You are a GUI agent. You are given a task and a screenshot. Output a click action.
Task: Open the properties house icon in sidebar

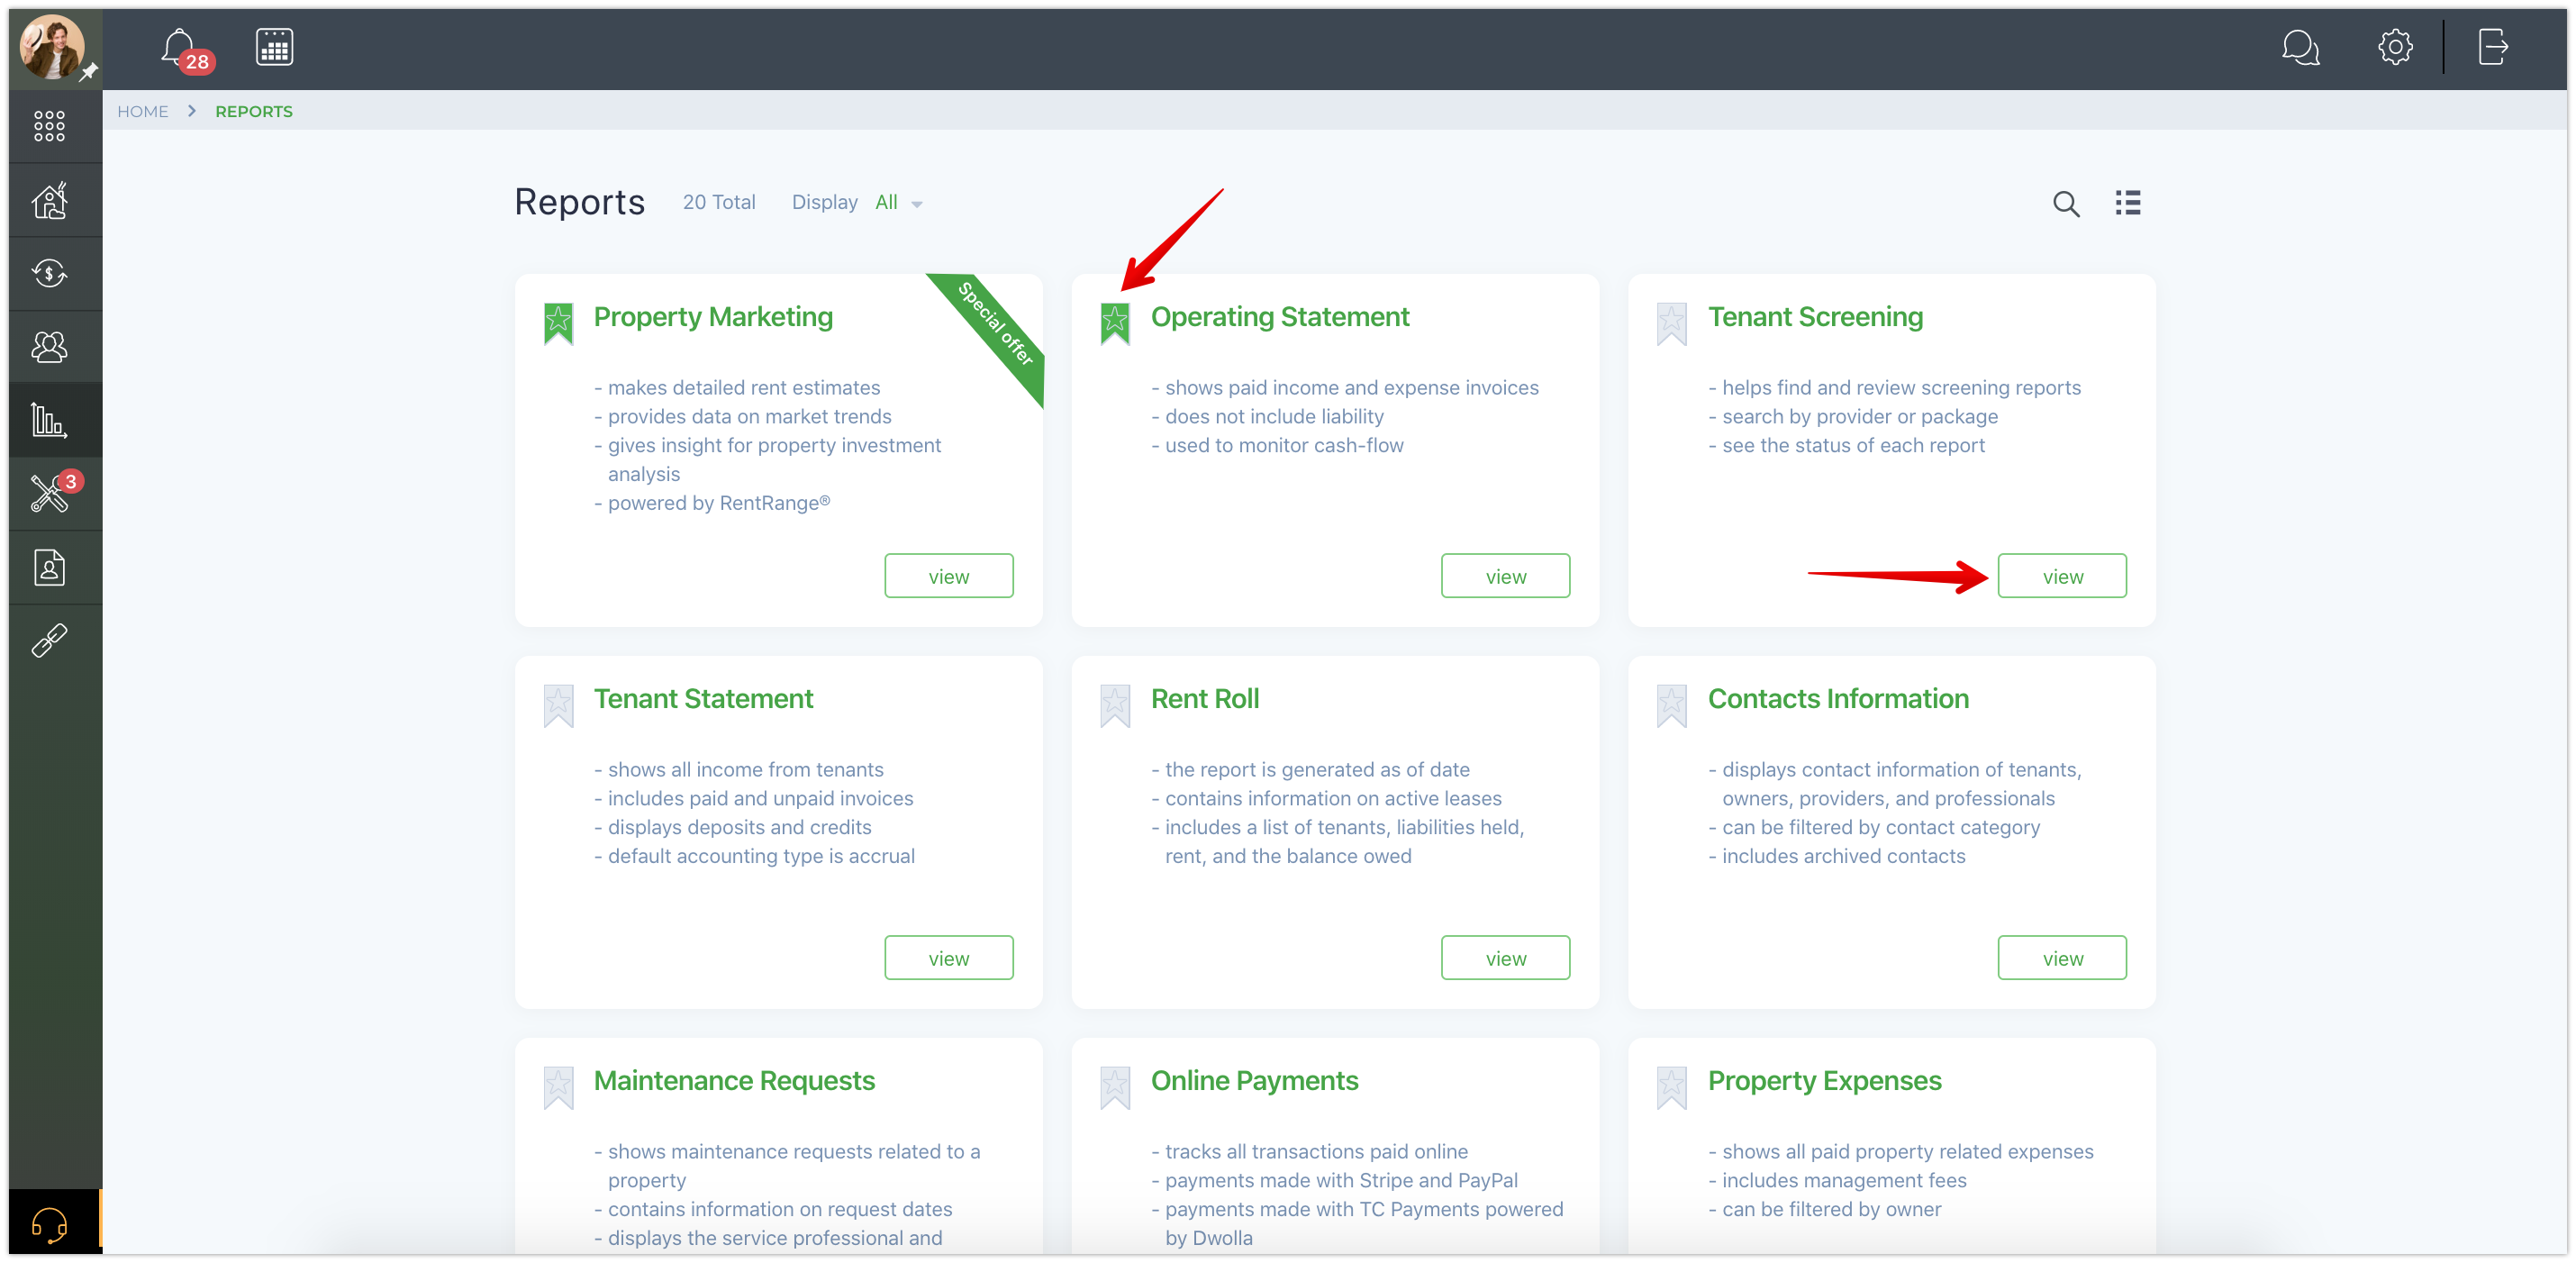click(49, 200)
